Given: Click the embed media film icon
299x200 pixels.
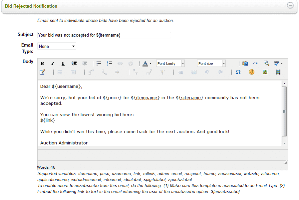Looking at the screenshot, I should pyautogui.click(x=278, y=72).
